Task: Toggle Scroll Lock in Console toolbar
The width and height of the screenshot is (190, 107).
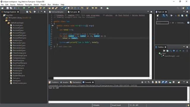Action: tap(156, 82)
